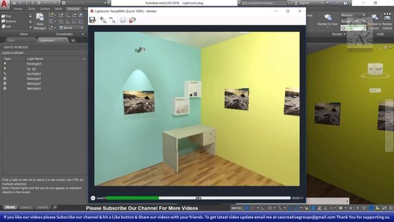Click the Customization menu icon in the status bar
394x222 pixels.
tap(391, 208)
